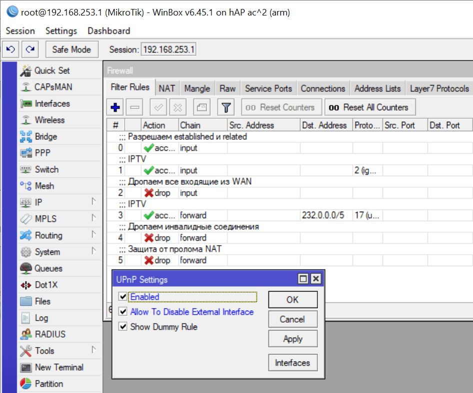The height and width of the screenshot is (393, 473).
Task: Launch New Terminal from sidebar
Action: click(59, 368)
